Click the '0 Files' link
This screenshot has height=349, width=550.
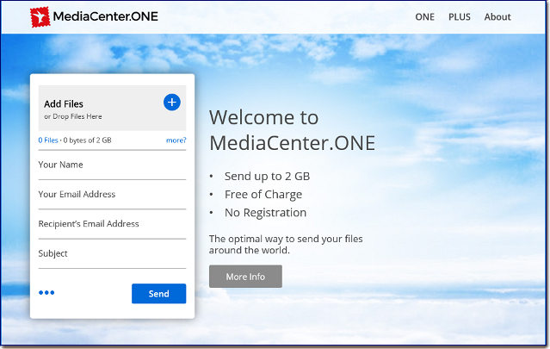[x=47, y=140]
